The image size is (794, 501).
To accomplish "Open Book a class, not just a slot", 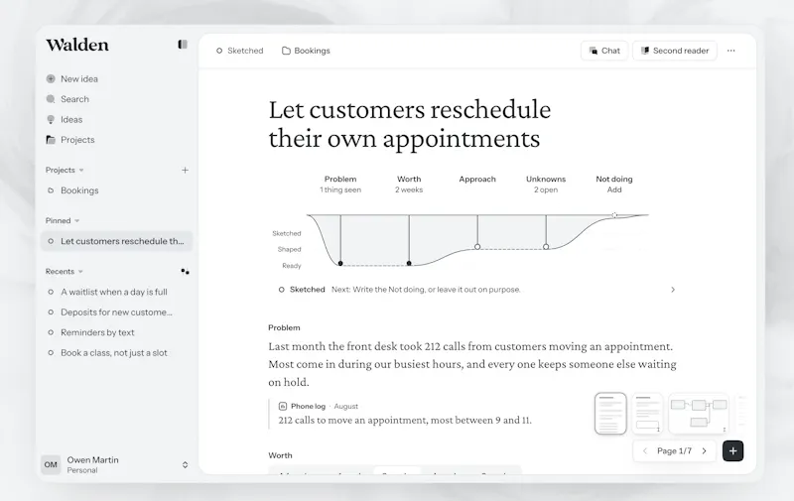I will click(114, 353).
